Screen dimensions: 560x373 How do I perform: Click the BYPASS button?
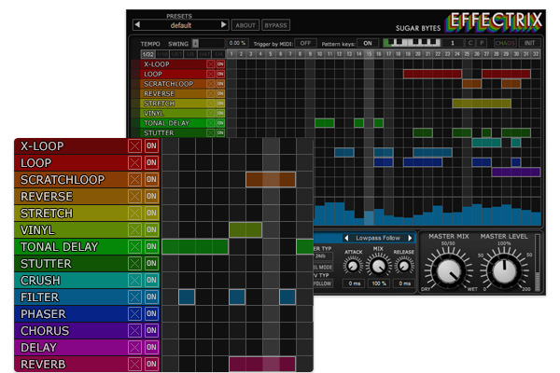coord(275,25)
